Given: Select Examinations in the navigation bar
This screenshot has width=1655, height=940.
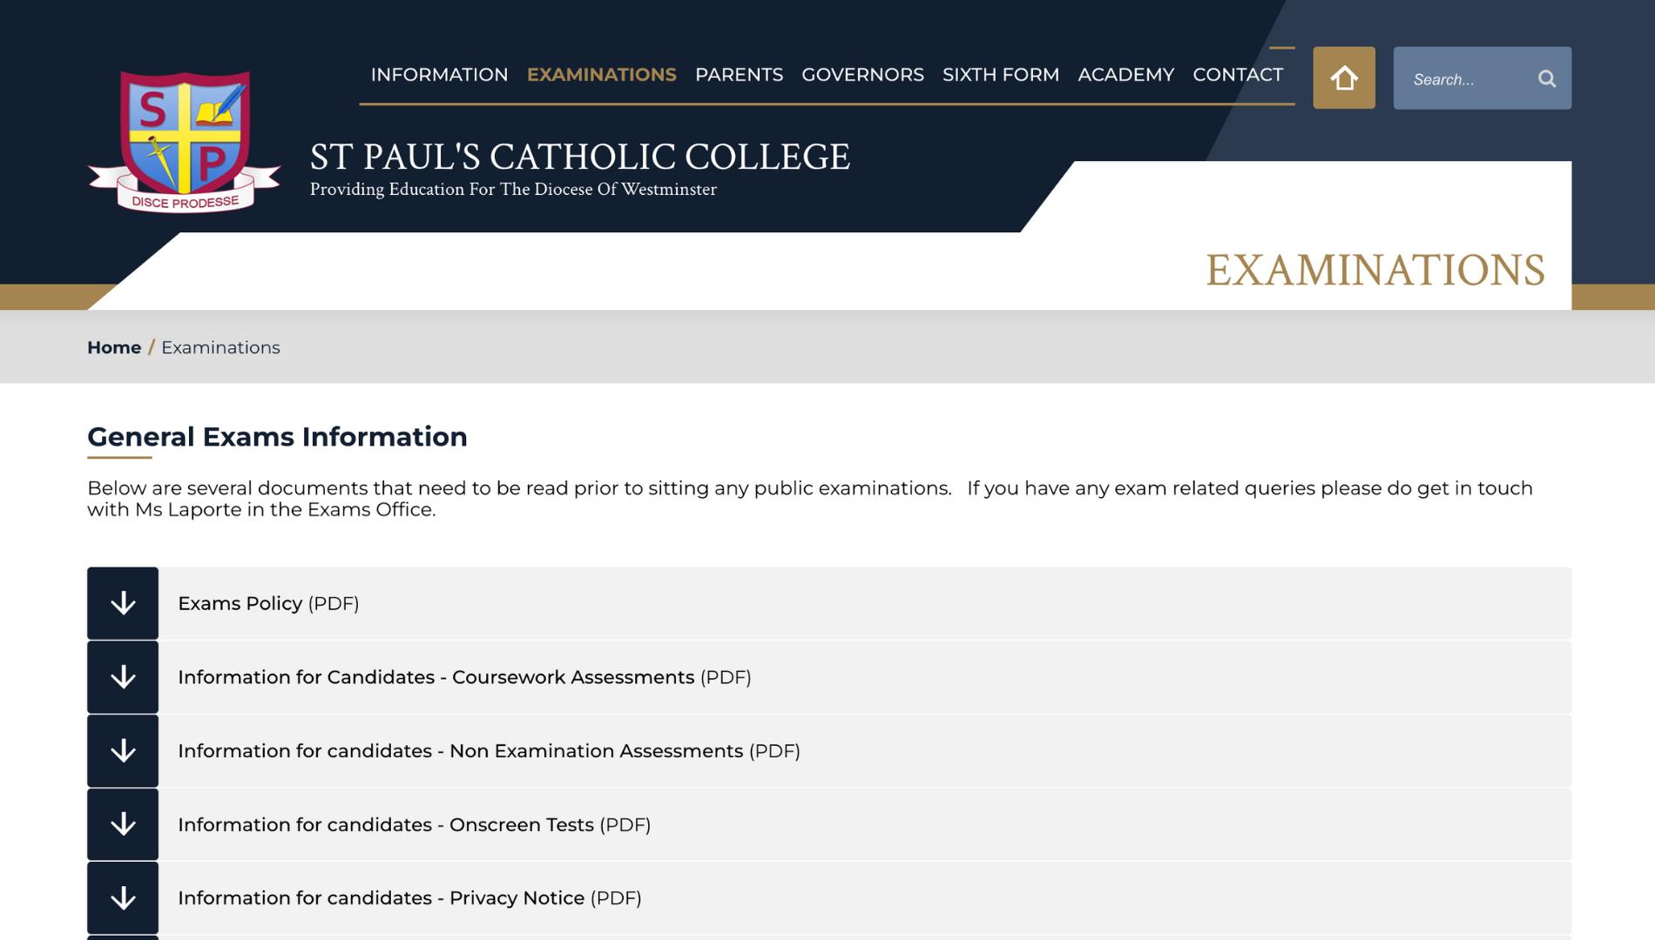Looking at the screenshot, I should pos(601,75).
